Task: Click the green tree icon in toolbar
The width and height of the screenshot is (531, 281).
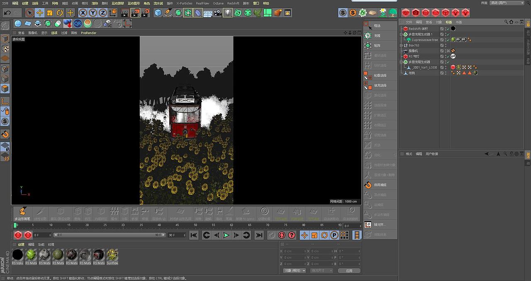Action: (x=392, y=13)
